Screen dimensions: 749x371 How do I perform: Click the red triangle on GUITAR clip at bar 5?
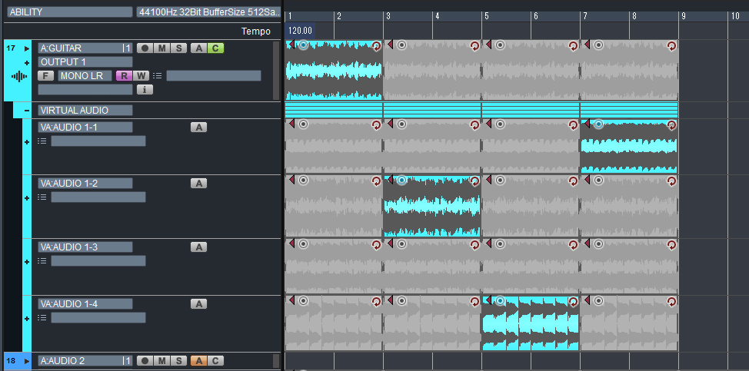click(488, 45)
